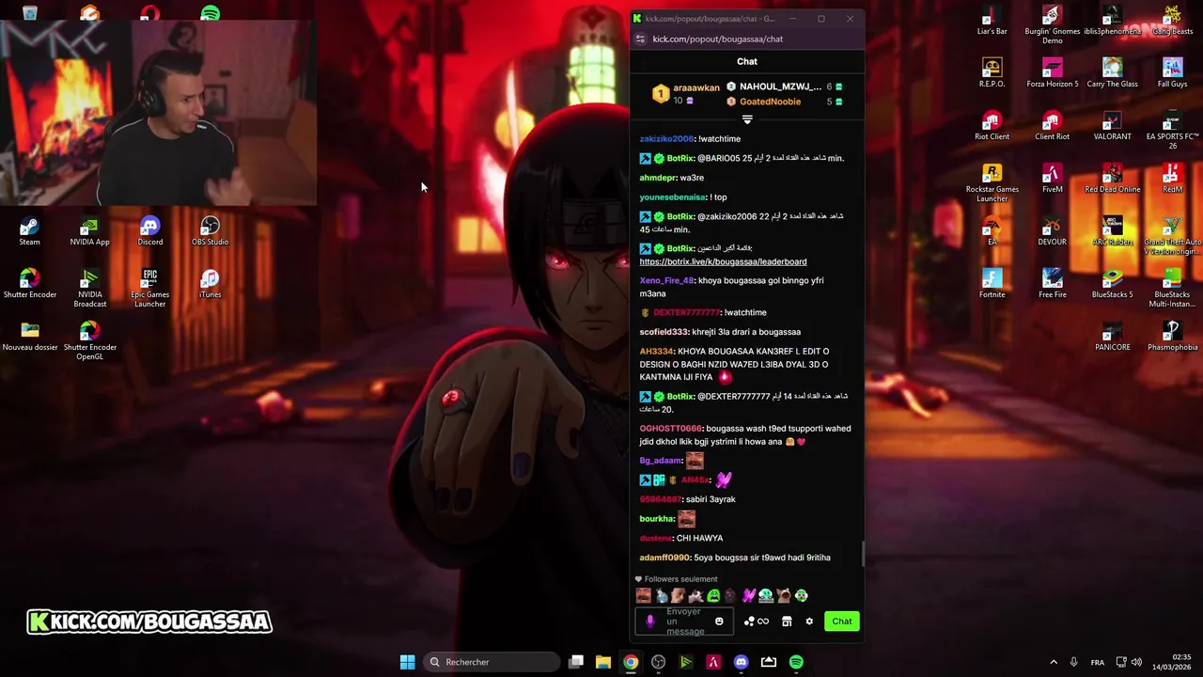
Task: Open the Shutter Encoder OpenGL shortcut
Action: (89, 340)
